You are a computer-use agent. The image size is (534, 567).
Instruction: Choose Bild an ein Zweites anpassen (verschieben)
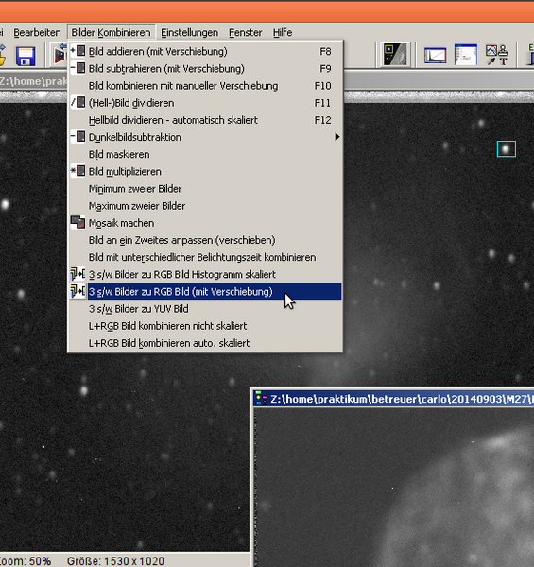click(205, 240)
